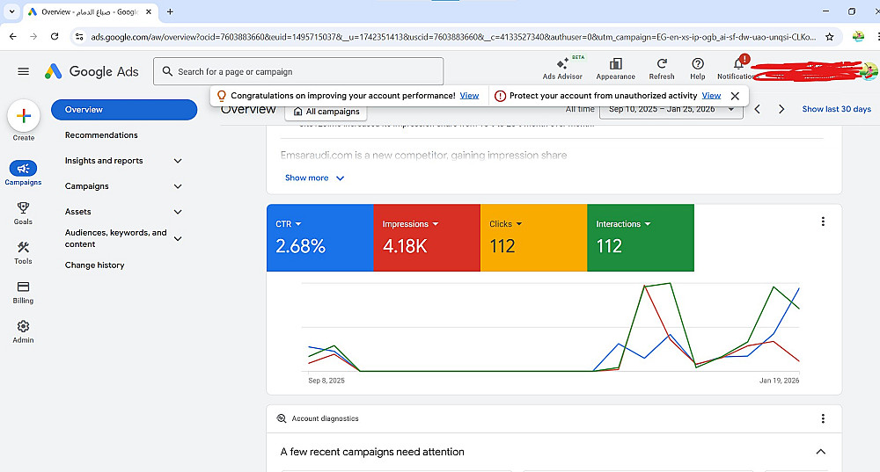The image size is (880, 472).
Task: Go to the Billing section
Action: tap(24, 287)
